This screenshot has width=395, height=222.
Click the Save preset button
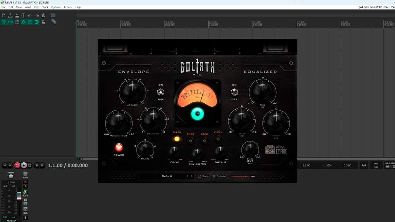pyautogui.click(x=204, y=177)
